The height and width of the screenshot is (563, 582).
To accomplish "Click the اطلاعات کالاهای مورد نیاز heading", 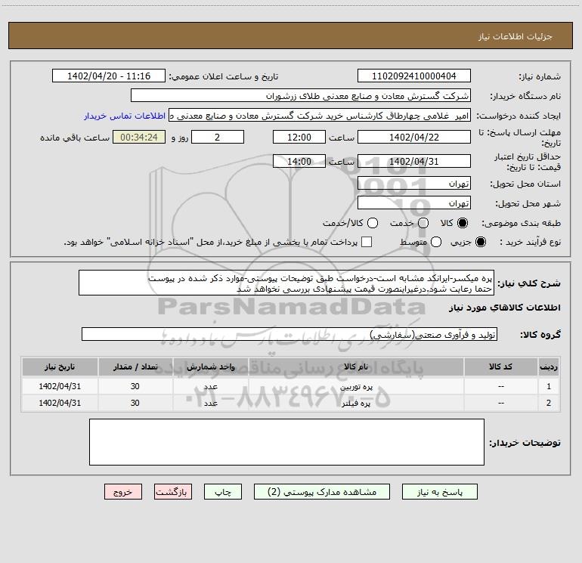I will coord(504,308).
